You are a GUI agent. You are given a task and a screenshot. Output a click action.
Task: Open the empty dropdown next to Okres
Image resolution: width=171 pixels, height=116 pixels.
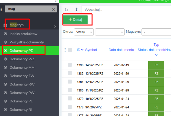[110, 32]
